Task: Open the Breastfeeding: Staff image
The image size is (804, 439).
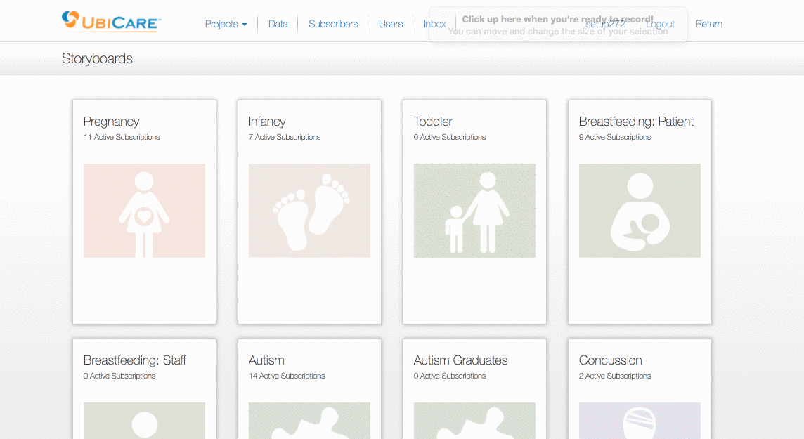Action: 144,421
